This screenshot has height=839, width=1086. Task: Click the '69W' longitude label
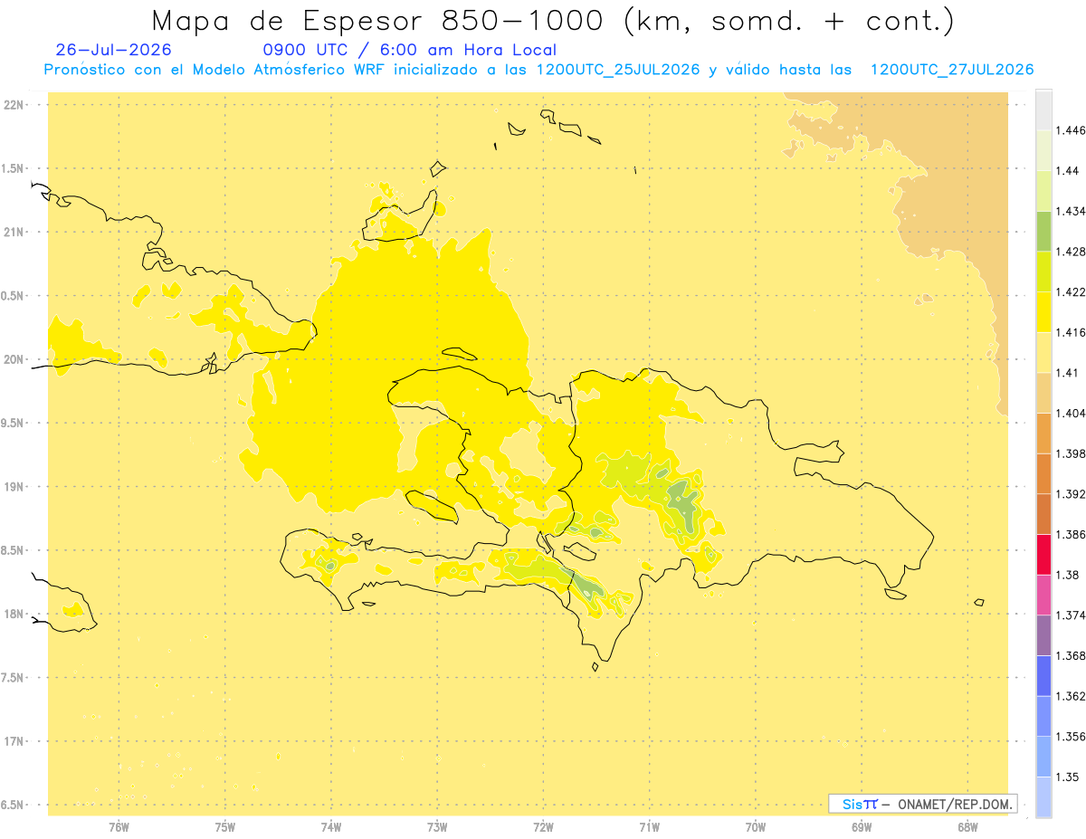pyautogui.click(x=862, y=826)
